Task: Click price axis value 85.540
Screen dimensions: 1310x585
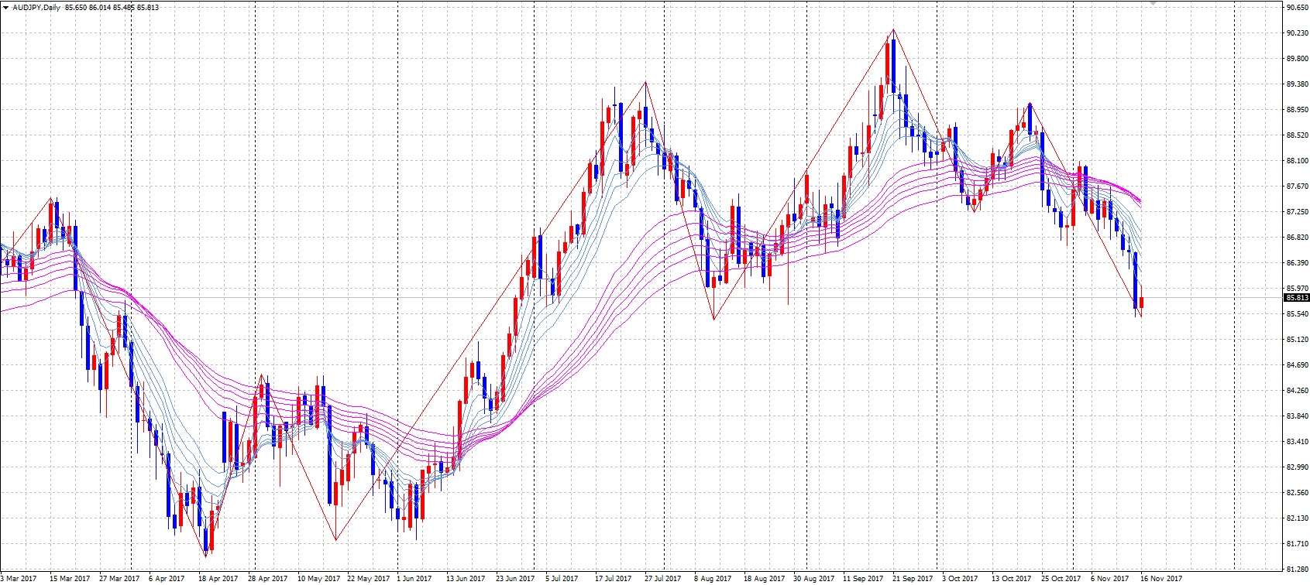Action: point(1298,314)
